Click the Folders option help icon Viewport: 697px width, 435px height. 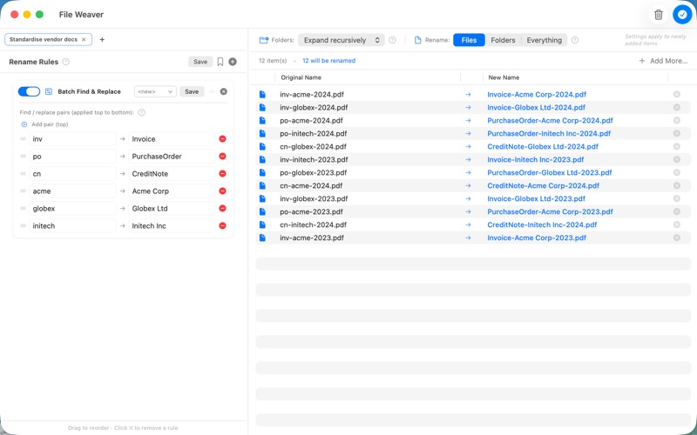[x=392, y=40]
